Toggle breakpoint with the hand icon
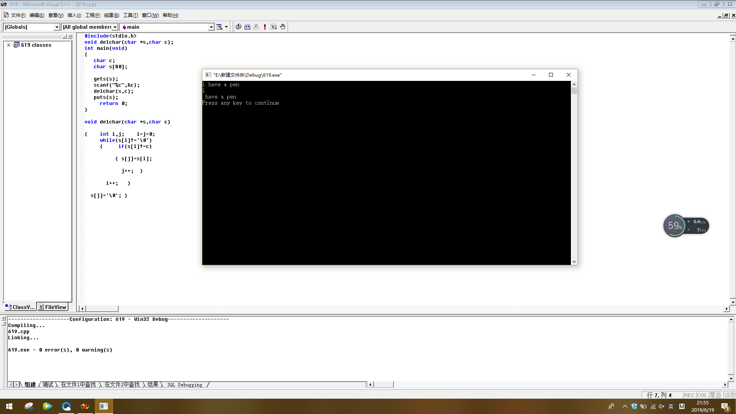Image resolution: width=736 pixels, height=414 pixels. coord(283,27)
